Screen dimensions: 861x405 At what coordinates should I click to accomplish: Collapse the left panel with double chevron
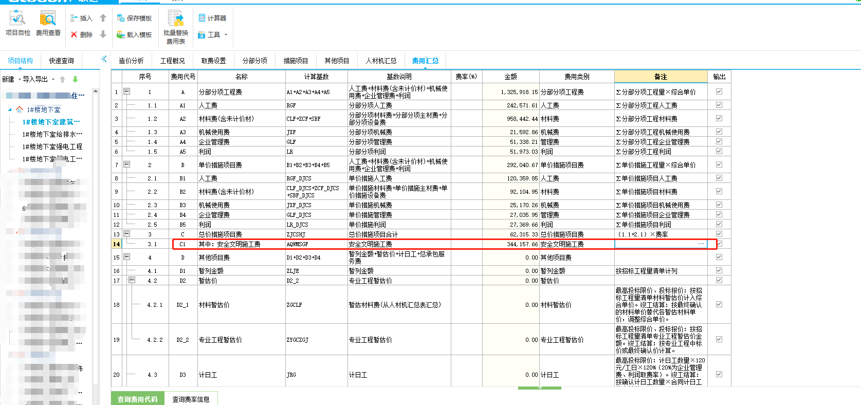[104, 59]
